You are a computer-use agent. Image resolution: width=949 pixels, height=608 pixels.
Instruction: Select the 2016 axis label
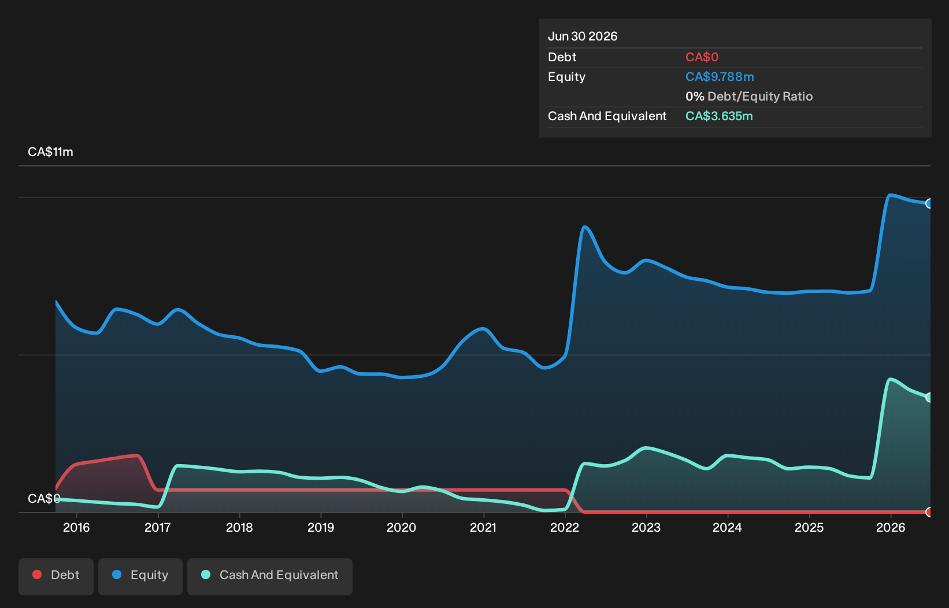[x=76, y=528]
